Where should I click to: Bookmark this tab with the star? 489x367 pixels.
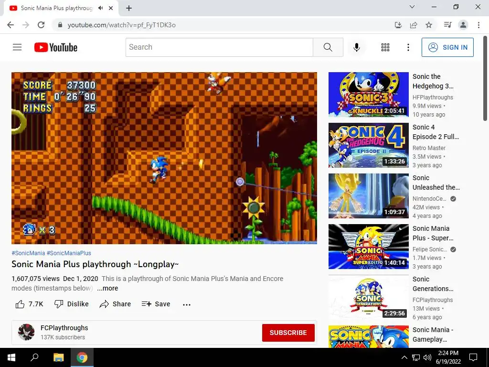pos(429,25)
